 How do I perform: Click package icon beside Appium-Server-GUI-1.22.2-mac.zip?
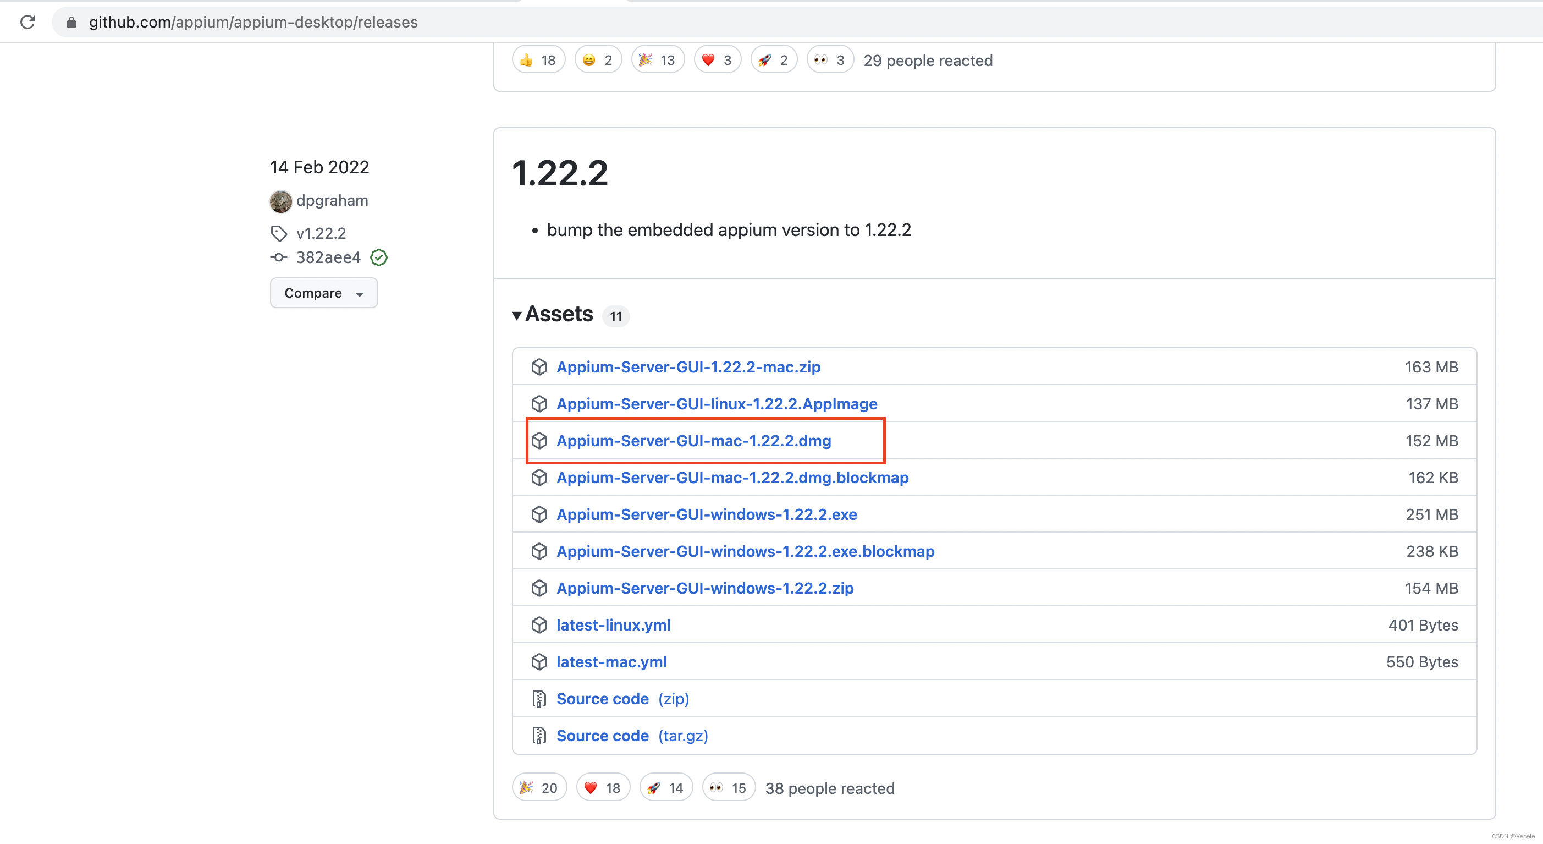point(539,367)
